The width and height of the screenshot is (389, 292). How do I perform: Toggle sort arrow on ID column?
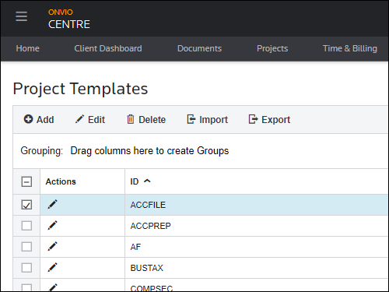pyautogui.click(x=147, y=181)
